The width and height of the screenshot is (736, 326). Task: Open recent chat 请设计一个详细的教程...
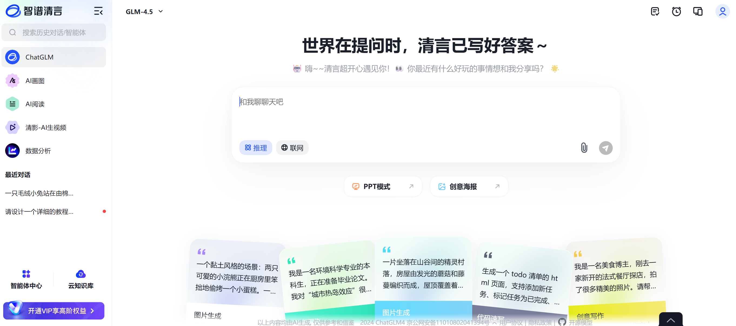(39, 212)
